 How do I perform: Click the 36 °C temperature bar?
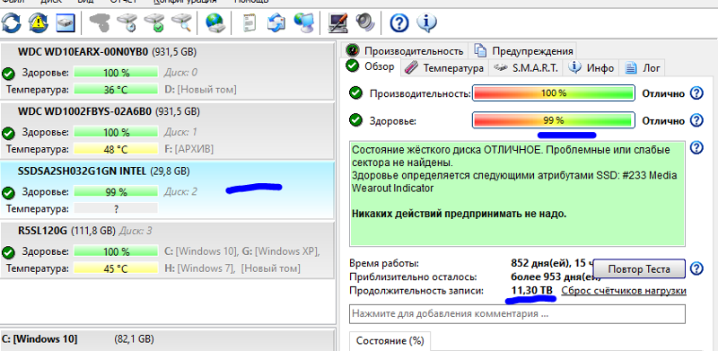click(x=116, y=90)
